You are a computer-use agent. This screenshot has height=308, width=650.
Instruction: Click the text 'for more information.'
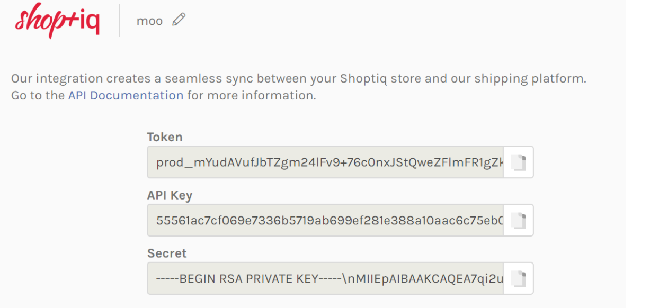click(x=252, y=96)
